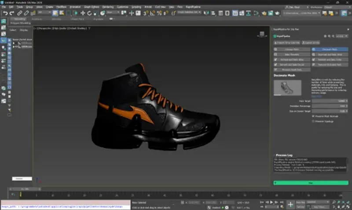Click the Undo arrow icon

[5, 13]
